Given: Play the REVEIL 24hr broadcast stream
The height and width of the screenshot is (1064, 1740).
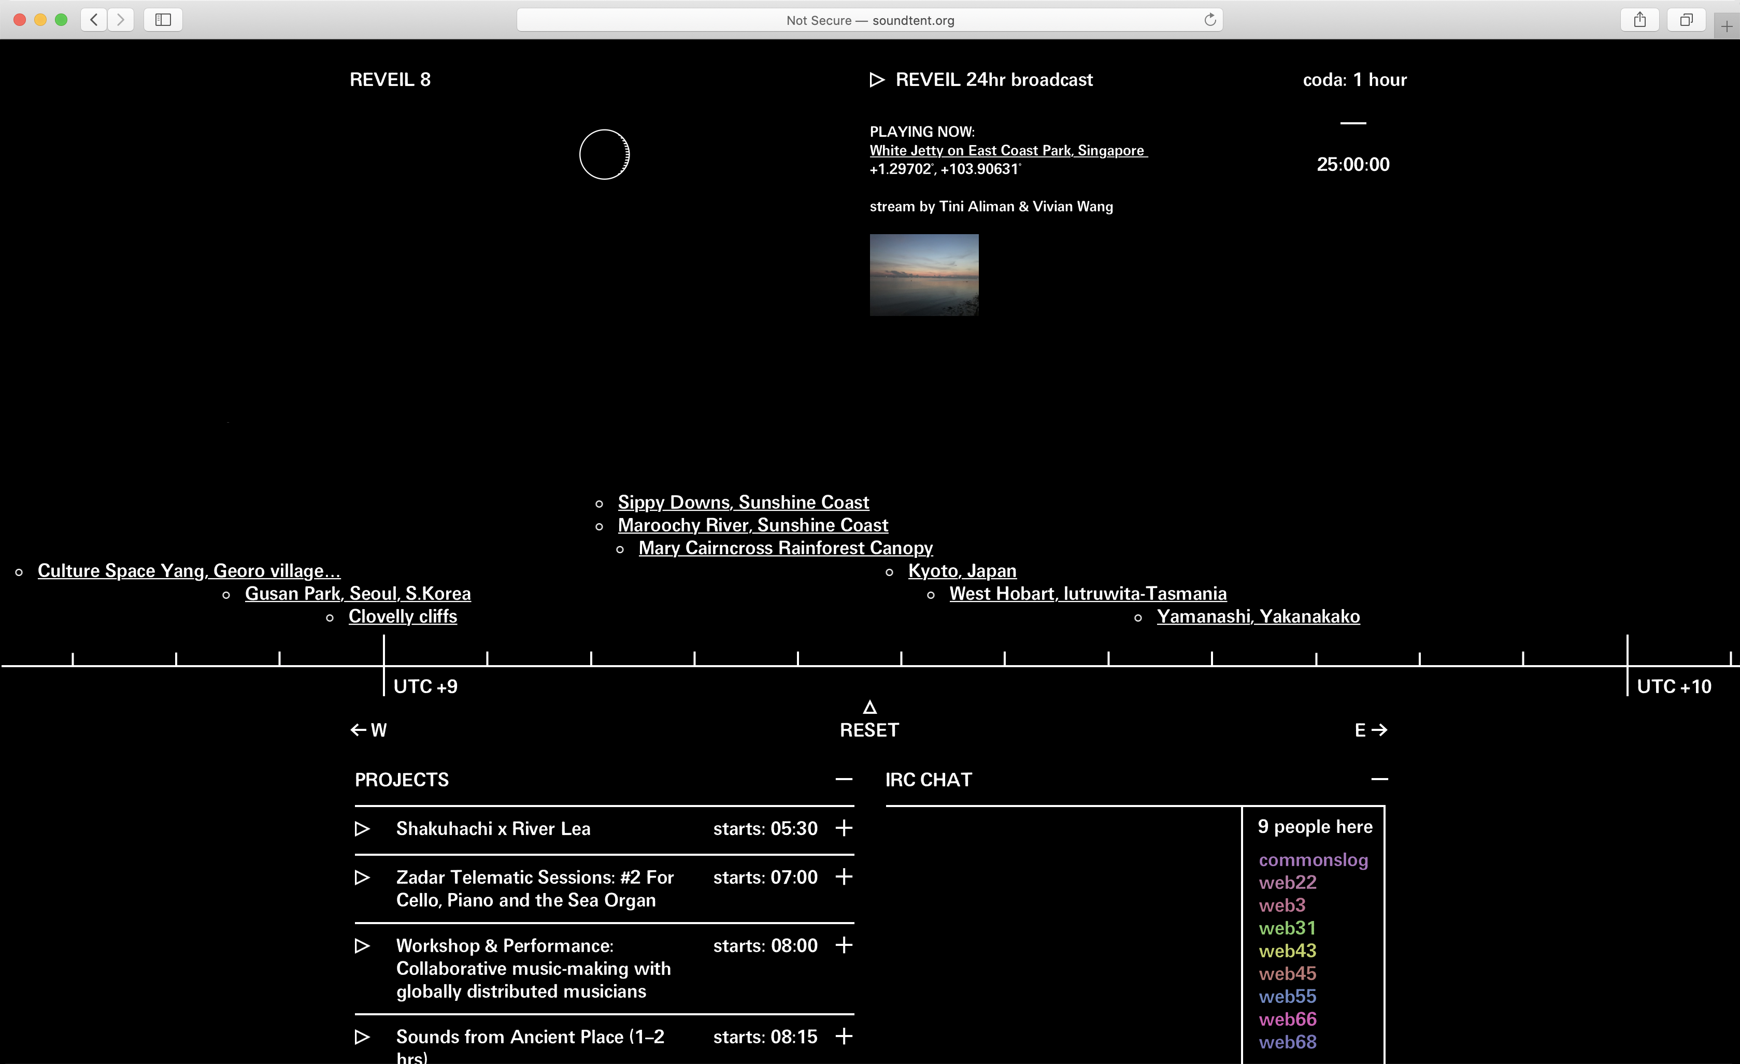Looking at the screenshot, I should tap(877, 80).
